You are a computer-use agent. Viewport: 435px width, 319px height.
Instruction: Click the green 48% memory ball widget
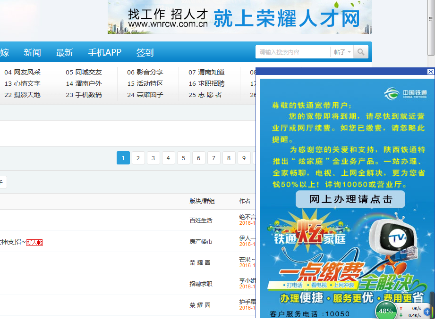[386, 311]
